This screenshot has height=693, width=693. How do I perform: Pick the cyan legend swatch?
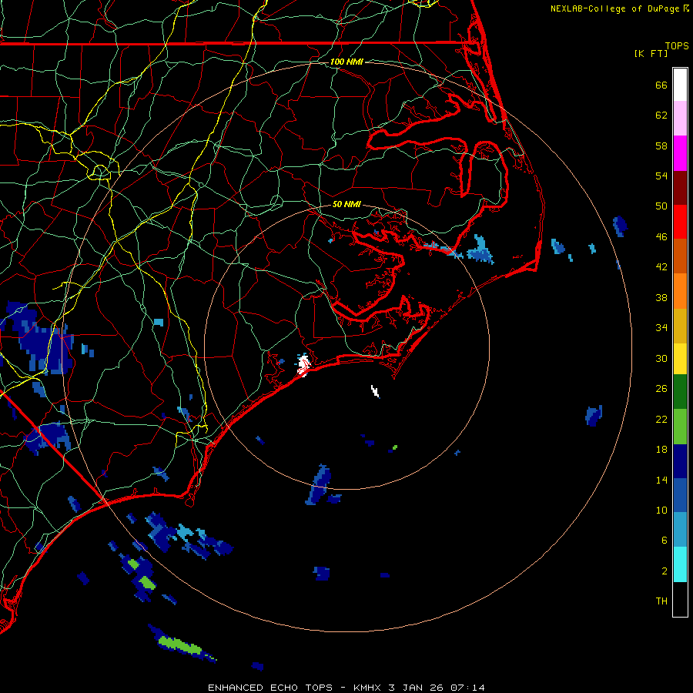(680, 564)
